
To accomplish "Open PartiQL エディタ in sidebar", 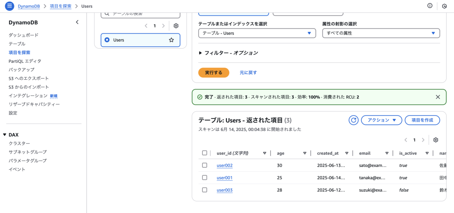I will [25, 61].
